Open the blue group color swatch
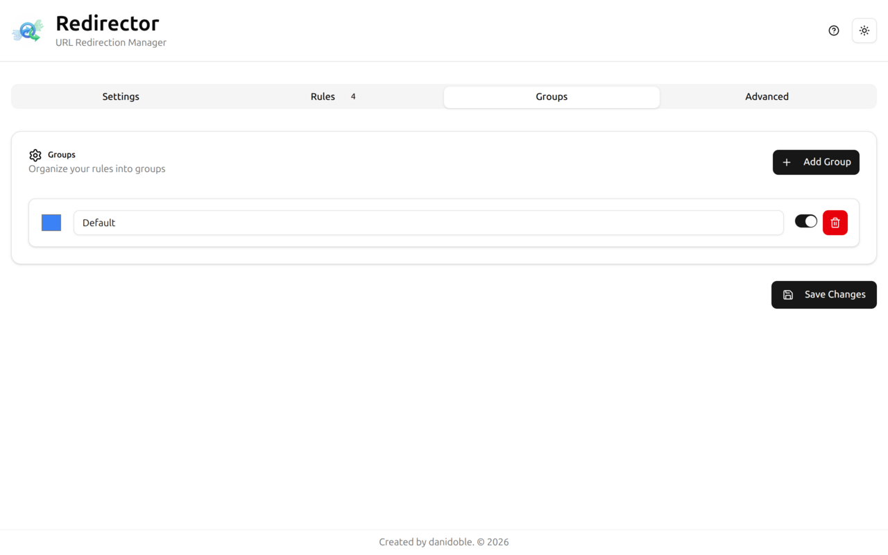Screen dimensions: 888x555 [51, 222]
